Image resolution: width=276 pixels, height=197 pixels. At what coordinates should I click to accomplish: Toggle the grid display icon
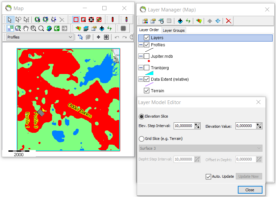(124, 28)
